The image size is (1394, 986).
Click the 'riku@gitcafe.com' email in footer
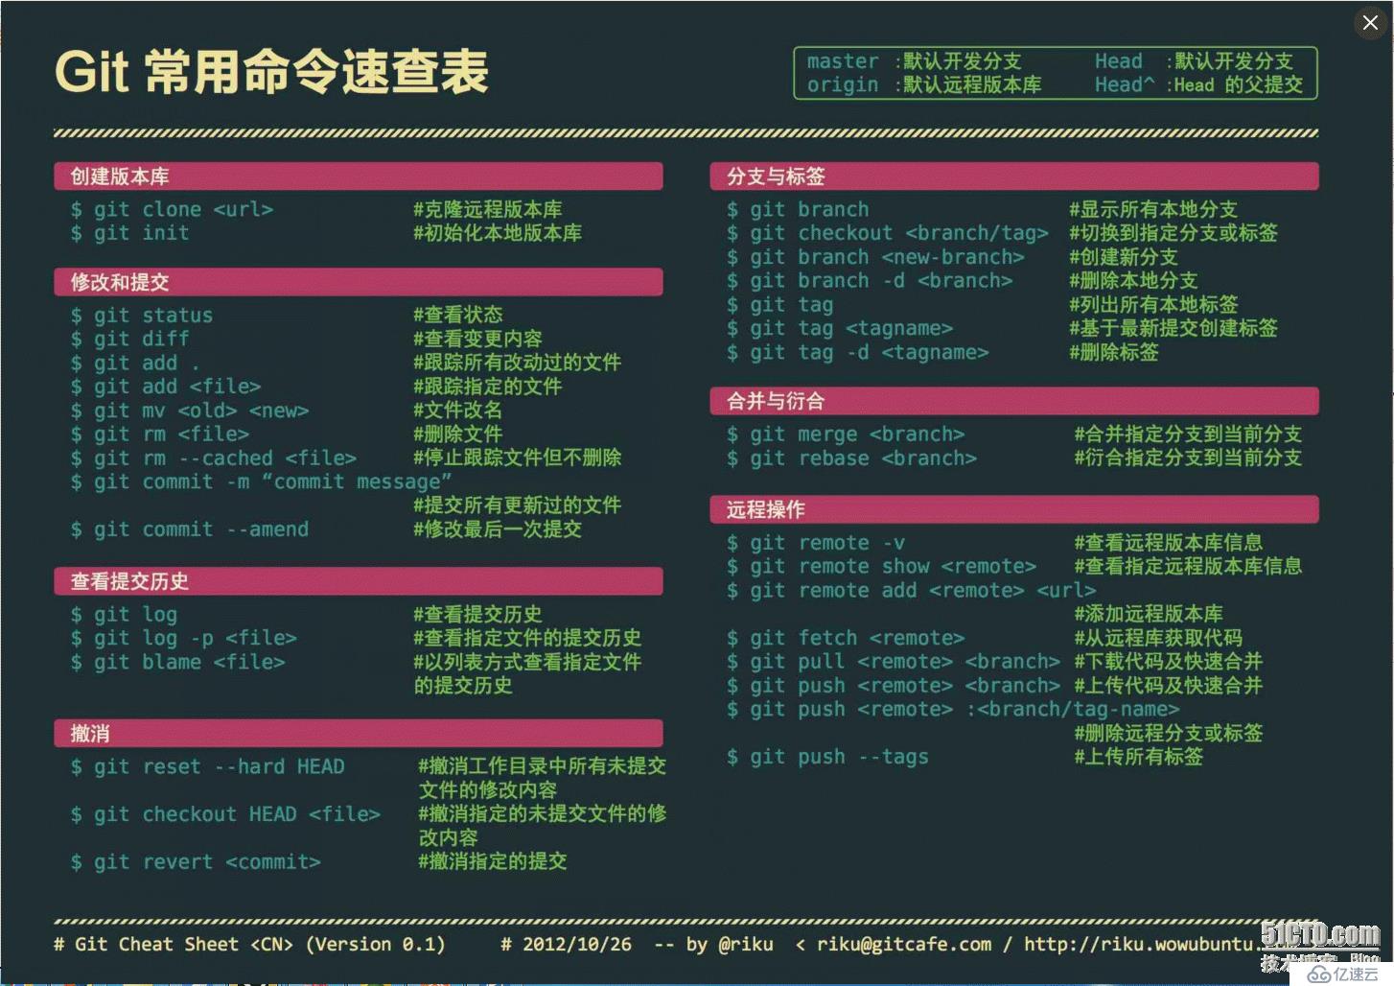904,945
